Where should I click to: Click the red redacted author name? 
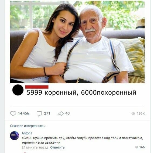coord(37,87)
